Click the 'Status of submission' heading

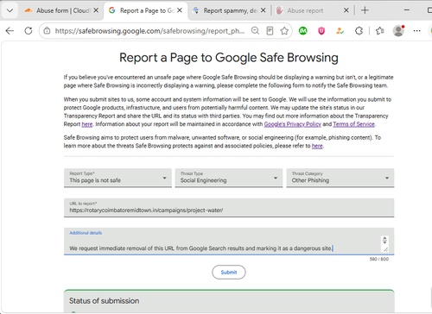coord(104,301)
